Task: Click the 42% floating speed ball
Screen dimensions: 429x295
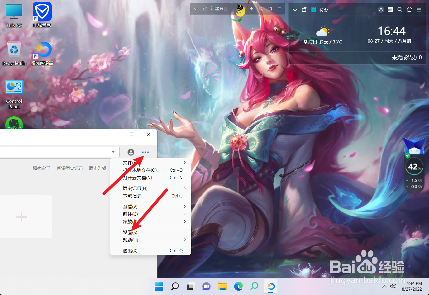Action: (x=414, y=166)
